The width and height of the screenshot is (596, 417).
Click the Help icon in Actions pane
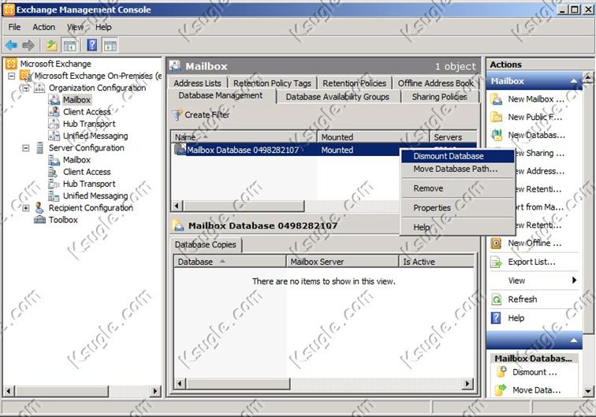click(497, 318)
